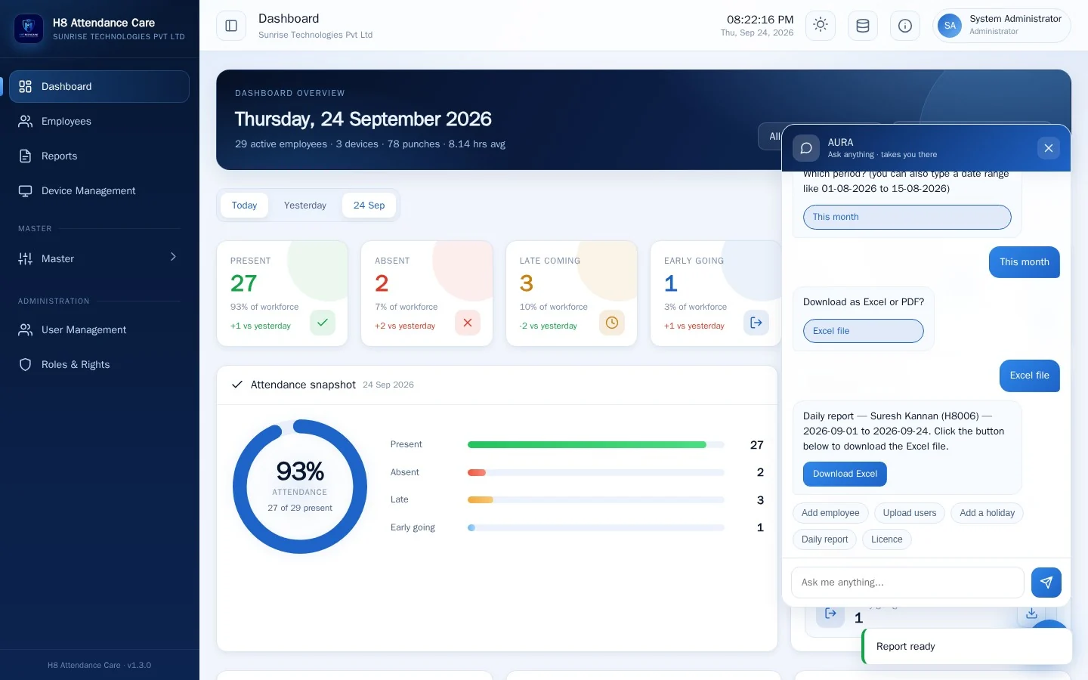Click the Download Excel button
This screenshot has height=680, width=1088.
[845, 474]
